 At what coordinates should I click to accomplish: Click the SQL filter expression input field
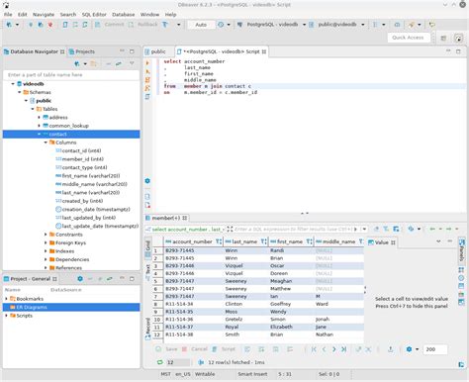(x=293, y=229)
